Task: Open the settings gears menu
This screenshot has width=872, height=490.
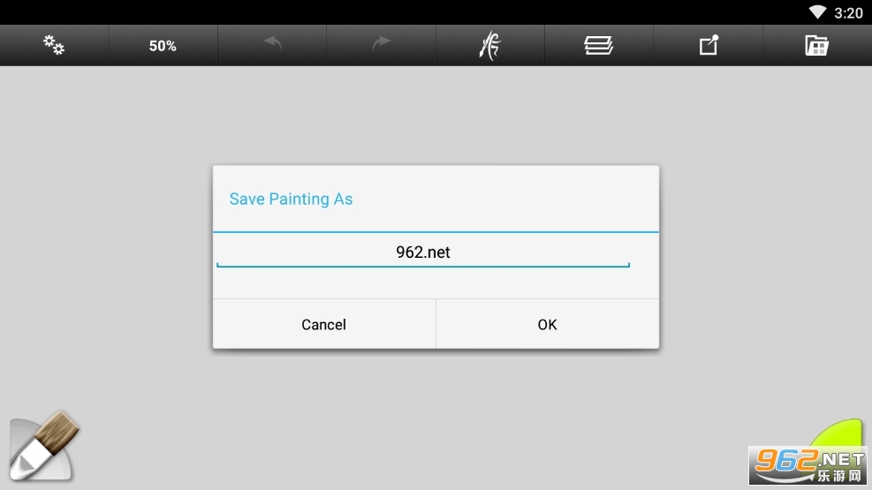Action: point(54,45)
